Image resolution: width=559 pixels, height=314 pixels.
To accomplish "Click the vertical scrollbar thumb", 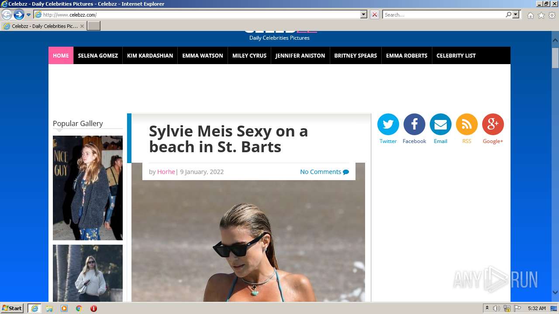I will click(555, 58).
